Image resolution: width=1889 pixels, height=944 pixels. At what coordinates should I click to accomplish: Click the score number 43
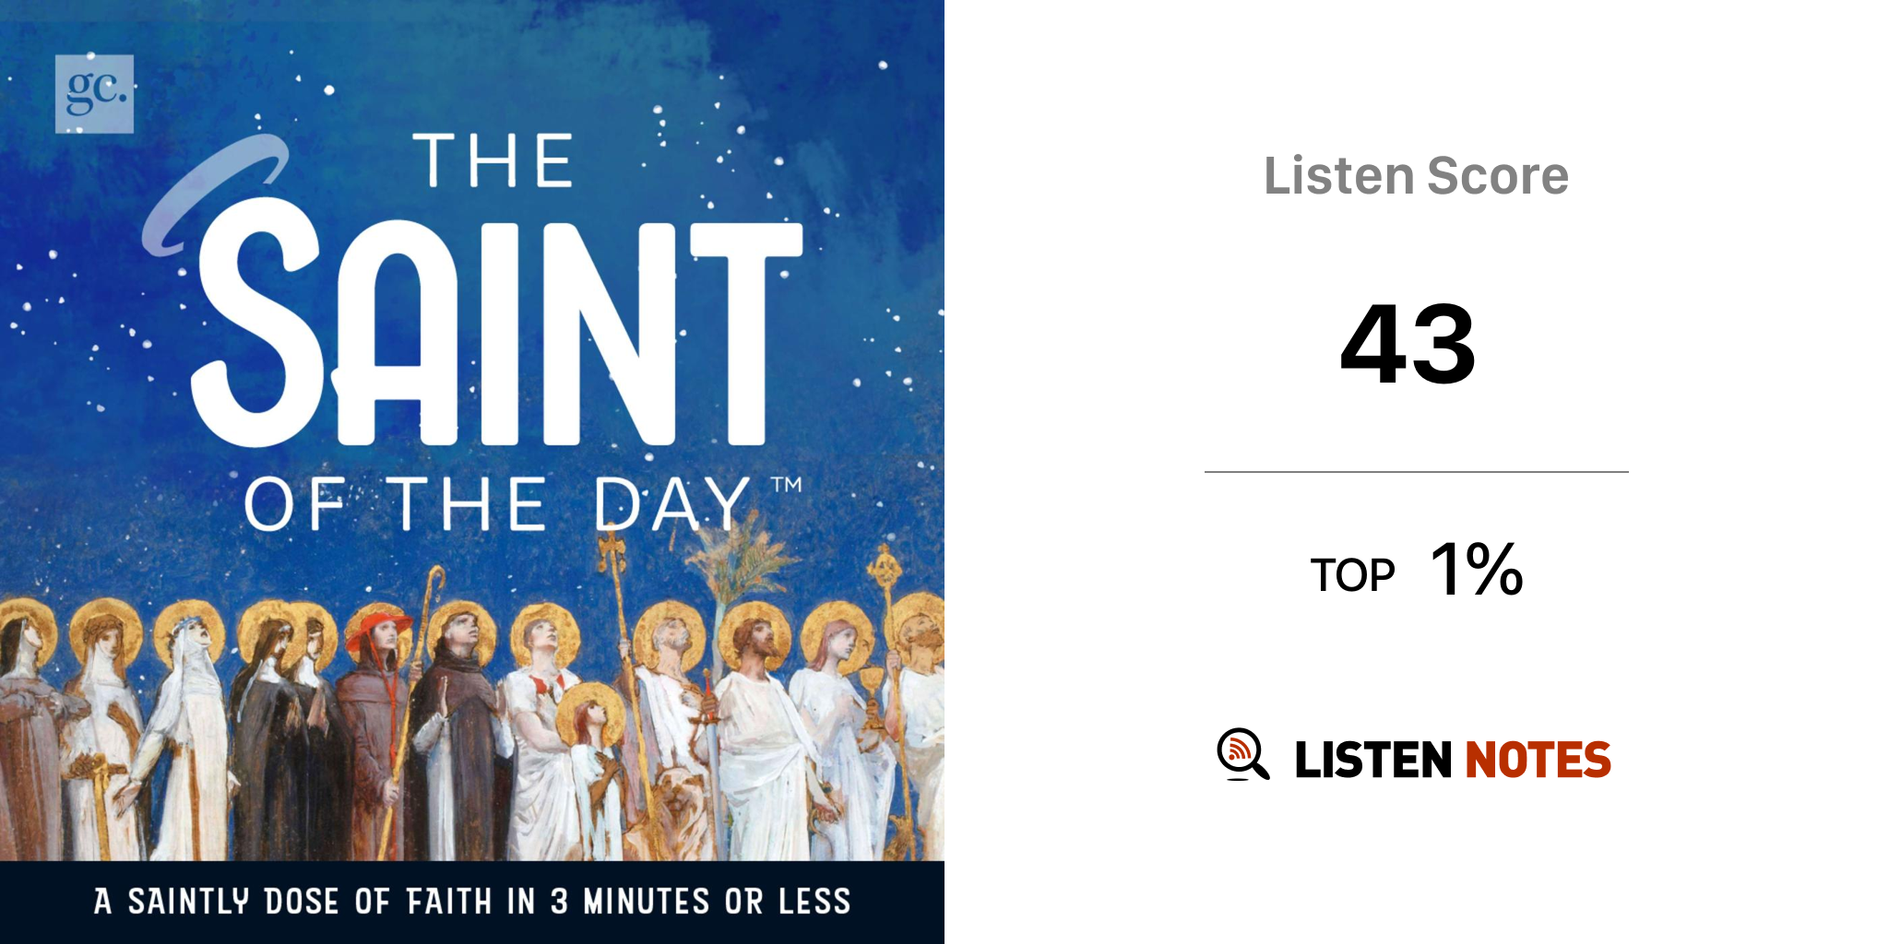click(1408, 344)
